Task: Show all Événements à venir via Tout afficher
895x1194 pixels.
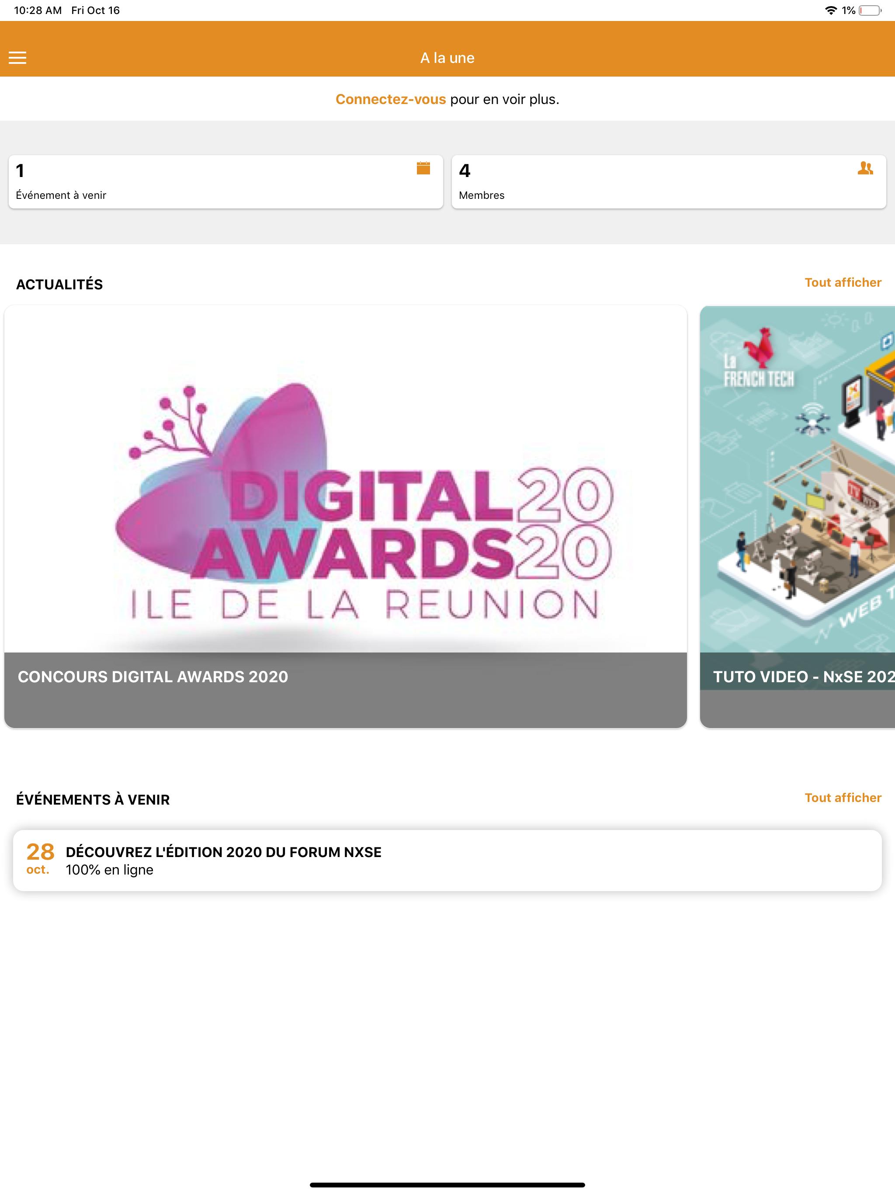Action: (x=843, y=798)
